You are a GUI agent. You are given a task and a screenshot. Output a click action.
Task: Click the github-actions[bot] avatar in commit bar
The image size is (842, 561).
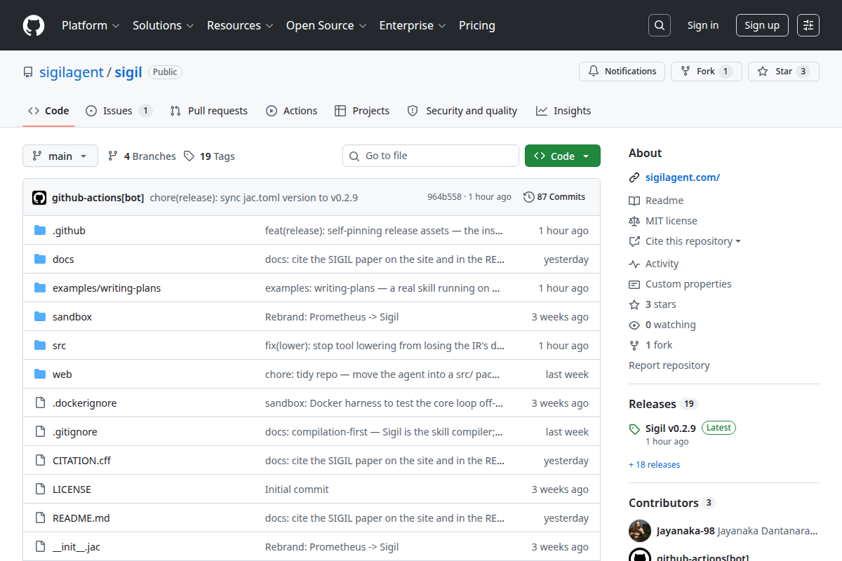39,198
